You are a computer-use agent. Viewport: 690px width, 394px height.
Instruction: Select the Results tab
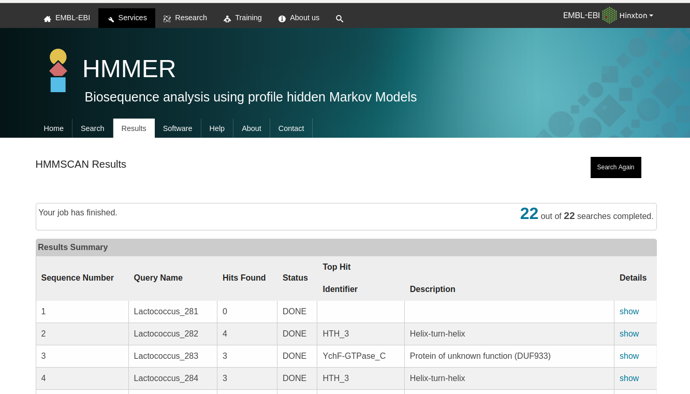134,128
